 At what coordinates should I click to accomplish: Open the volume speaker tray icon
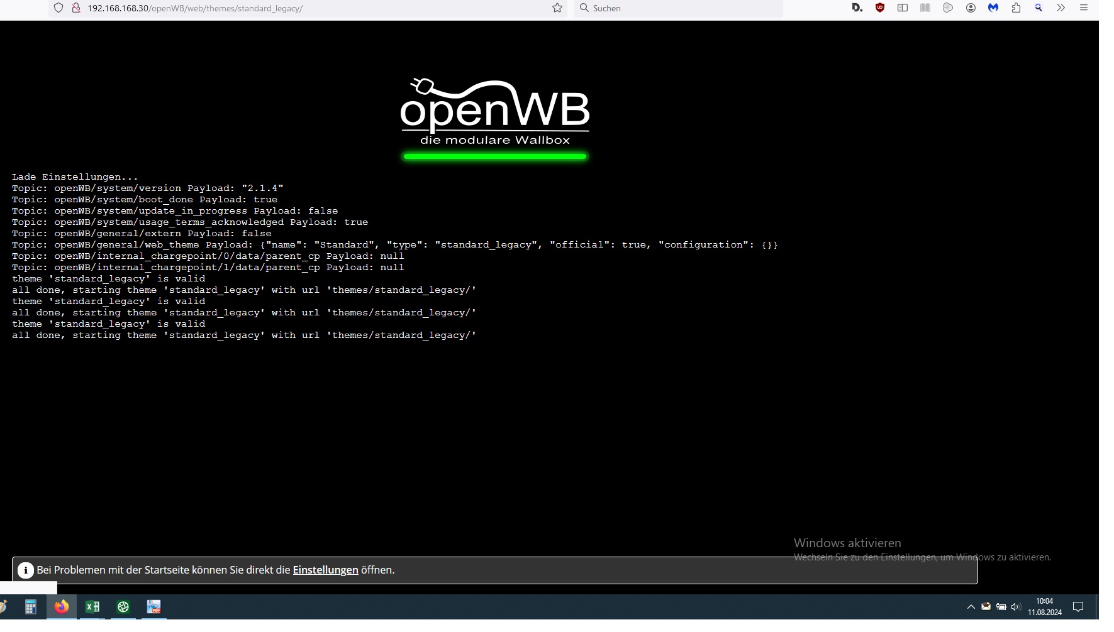click(1016, 607)
